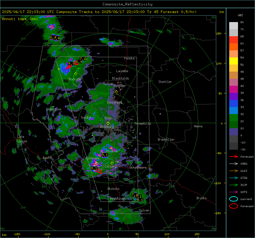Viewport: 255px width, 238px height.
Task: Click the Sundre label
Action: point(86,117)
